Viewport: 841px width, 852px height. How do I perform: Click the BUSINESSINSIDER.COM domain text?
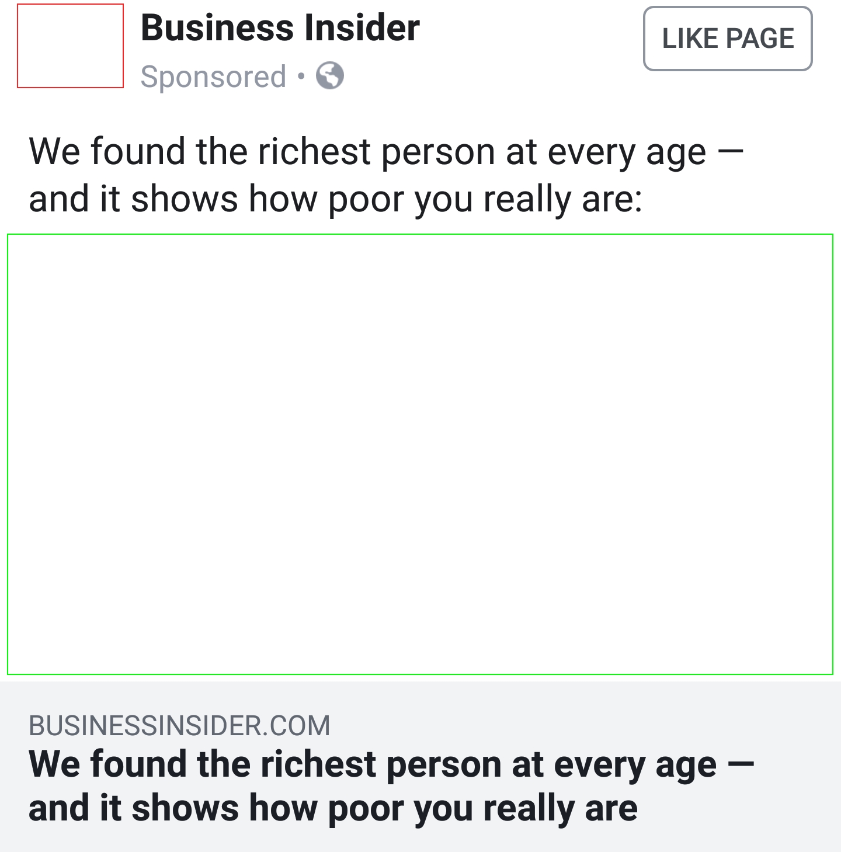click(x=179, y=725)
